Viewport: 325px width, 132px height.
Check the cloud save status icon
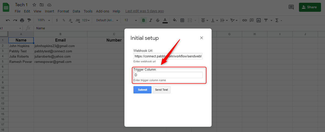click(49, 5)
